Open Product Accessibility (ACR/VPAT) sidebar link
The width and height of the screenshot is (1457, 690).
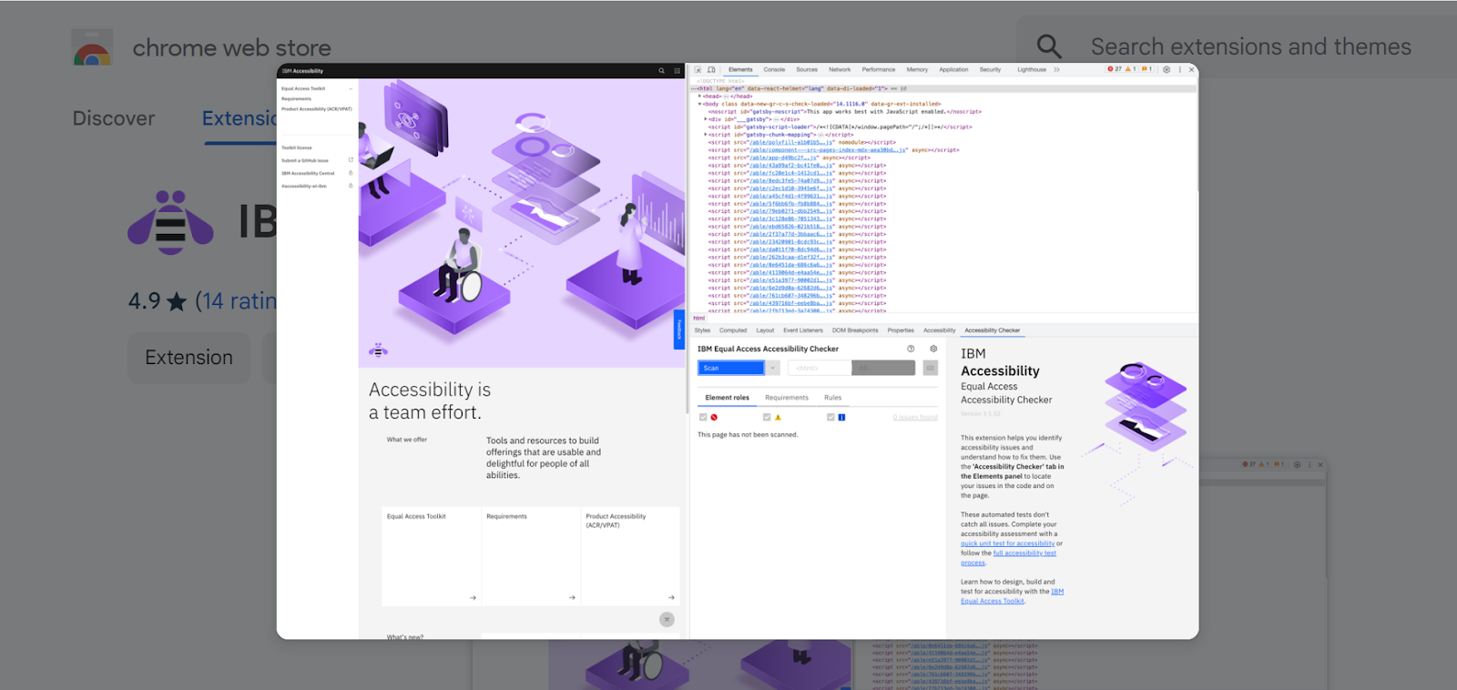[316, 108]
